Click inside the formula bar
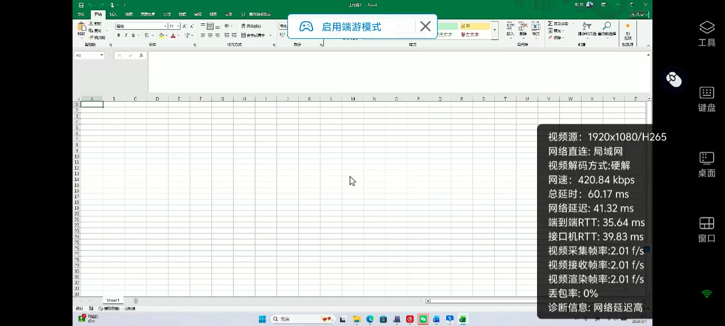 click(x=398, y=71)
